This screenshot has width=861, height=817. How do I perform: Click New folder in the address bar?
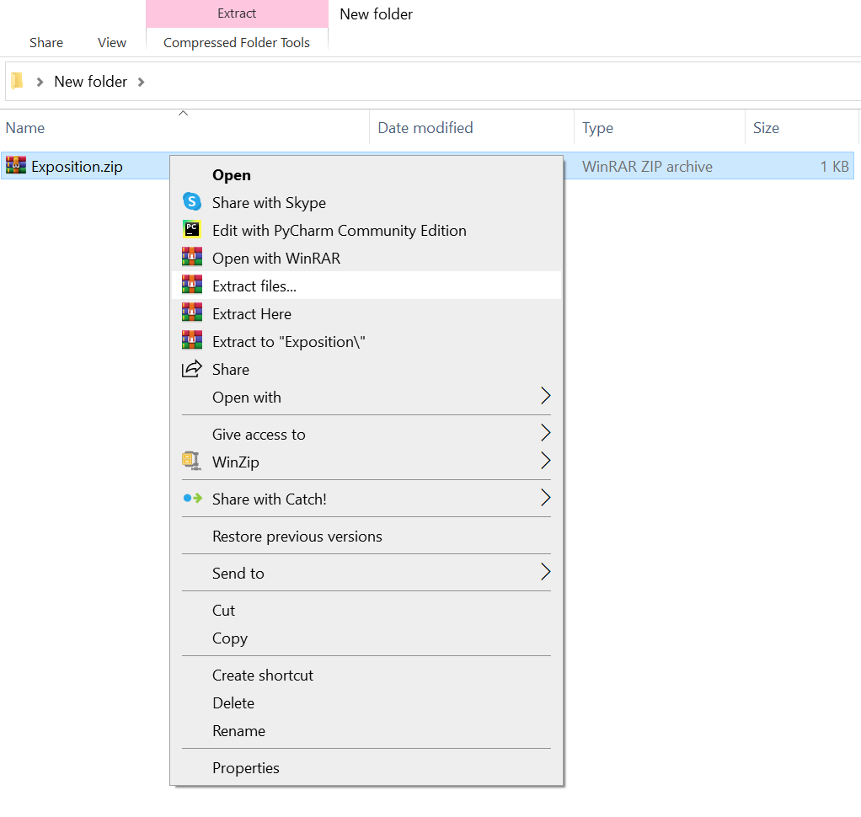tap(91, 81)
